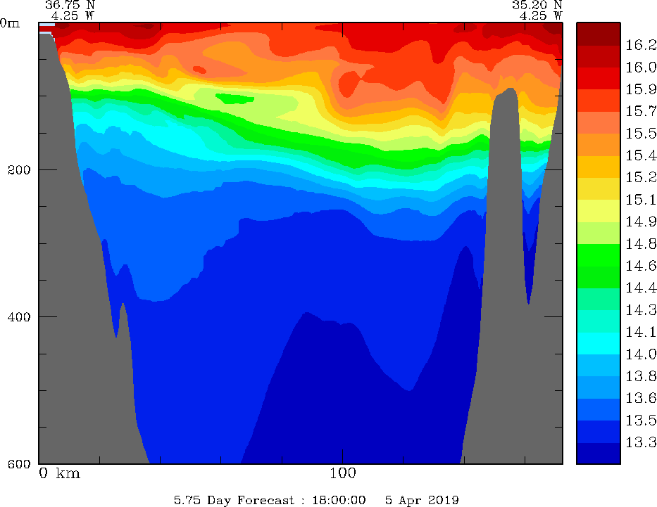The height and width of the screenshot is (507, 657).
Task: Pick the darkest red colorbar band above 16.2
Action: pos(599,34)
